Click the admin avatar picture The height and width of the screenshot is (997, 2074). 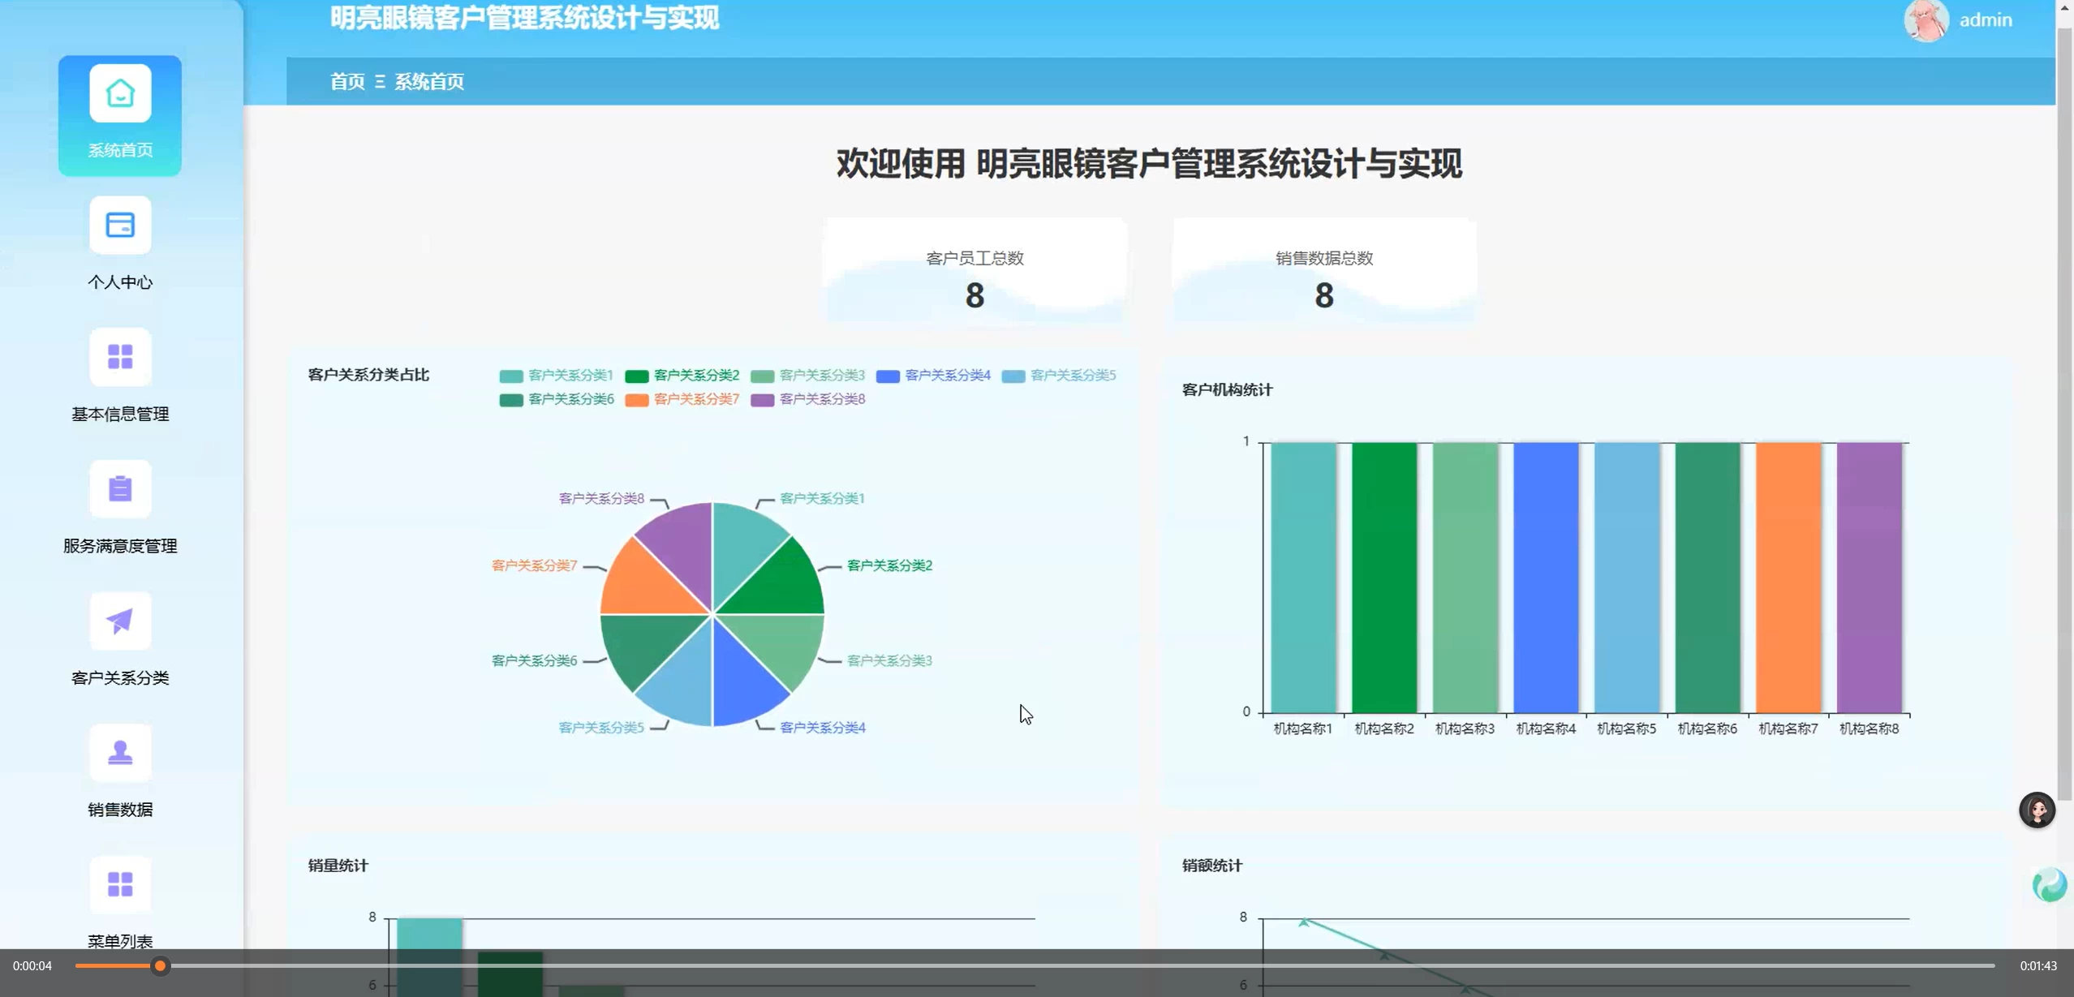(1926, 19)
